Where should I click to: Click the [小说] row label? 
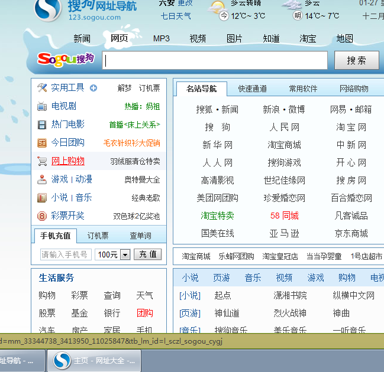tap(190, 295)
